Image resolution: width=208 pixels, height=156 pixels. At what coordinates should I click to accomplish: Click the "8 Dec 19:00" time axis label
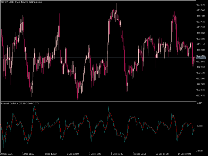click(117, 154)
